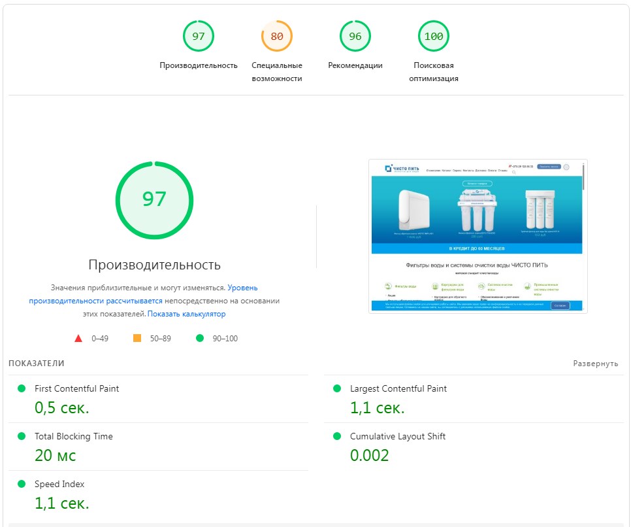Screen dimensions: 631x527
Task: Click the 100 Поисковая оптимизация gauge
Action: pyautogui.click(x=433, y=37)
